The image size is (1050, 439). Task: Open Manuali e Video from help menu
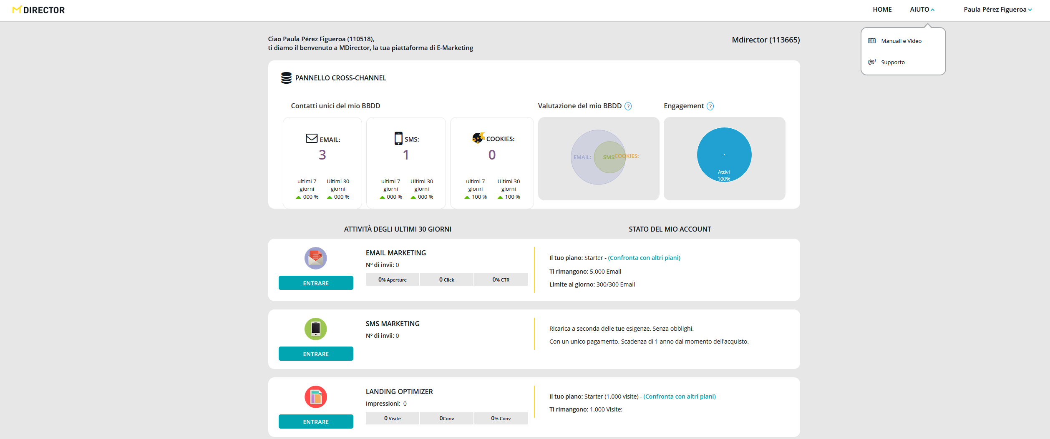point(901,41)
